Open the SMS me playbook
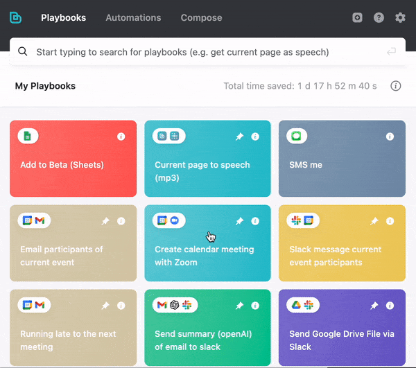416x368 pixels. click(x=342, y=159)
